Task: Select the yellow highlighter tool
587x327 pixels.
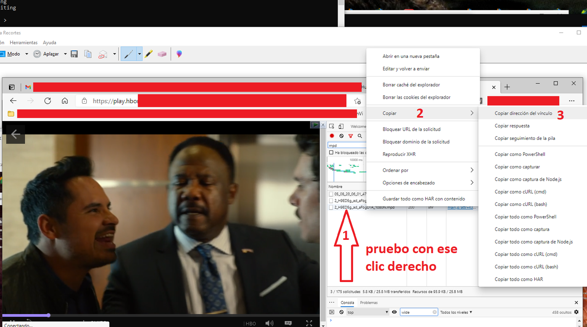Action: pos(149,54)
